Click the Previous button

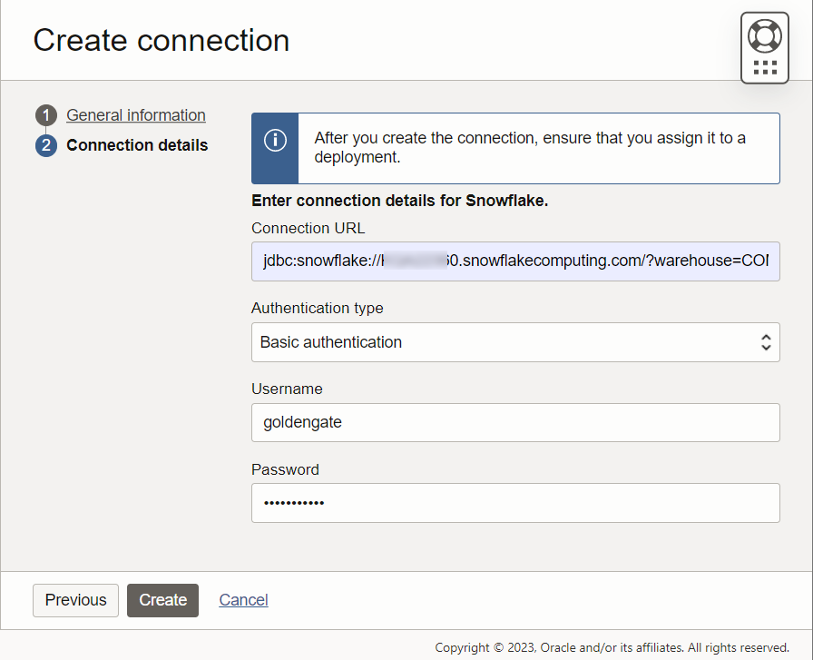(x=75, y=600)
